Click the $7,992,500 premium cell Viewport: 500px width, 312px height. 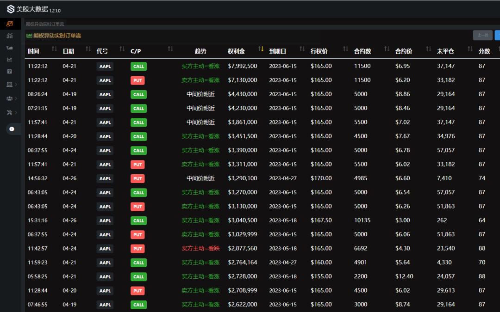click(x=242, y=66)
